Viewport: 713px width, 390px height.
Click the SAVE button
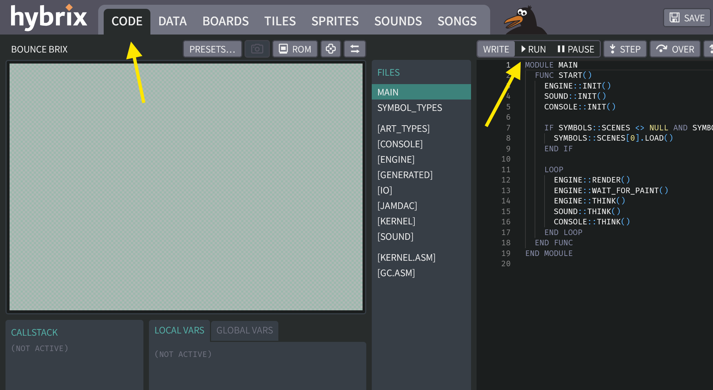[686, 17]
